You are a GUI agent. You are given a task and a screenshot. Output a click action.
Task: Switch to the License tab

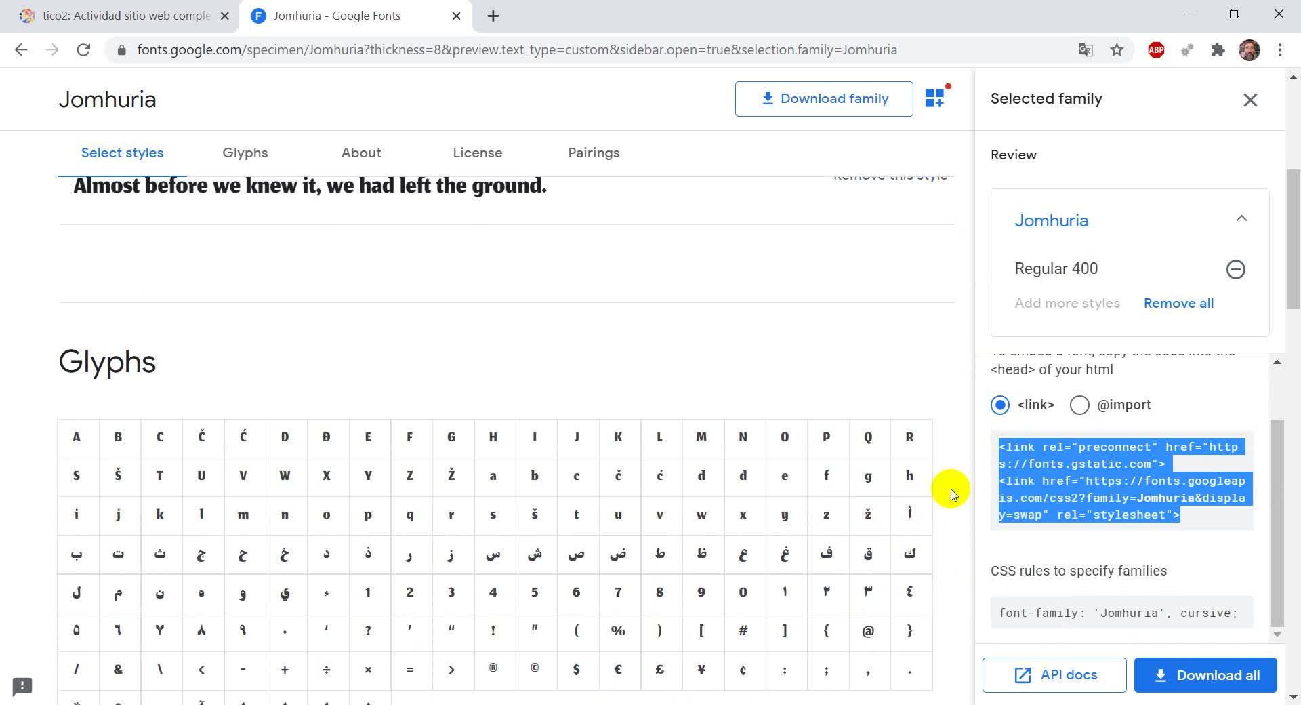click(x=477, y=153)
